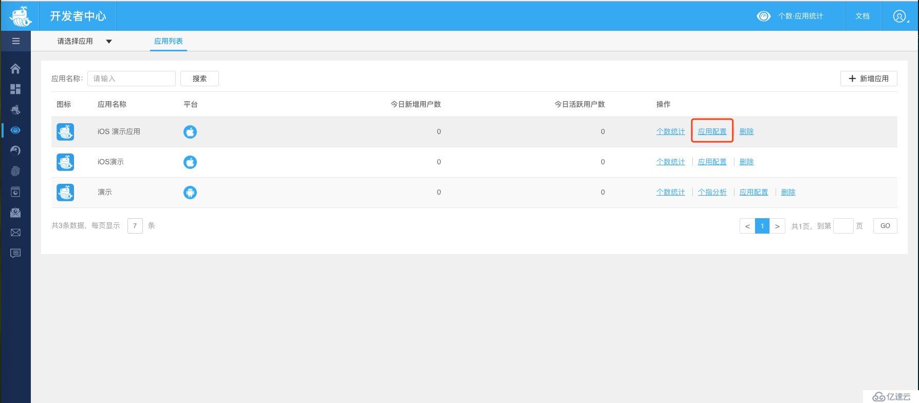This screenshot has width=919, height=403.
Task: Open 个数统计 for iOS 演示应用
Action: 670,132
